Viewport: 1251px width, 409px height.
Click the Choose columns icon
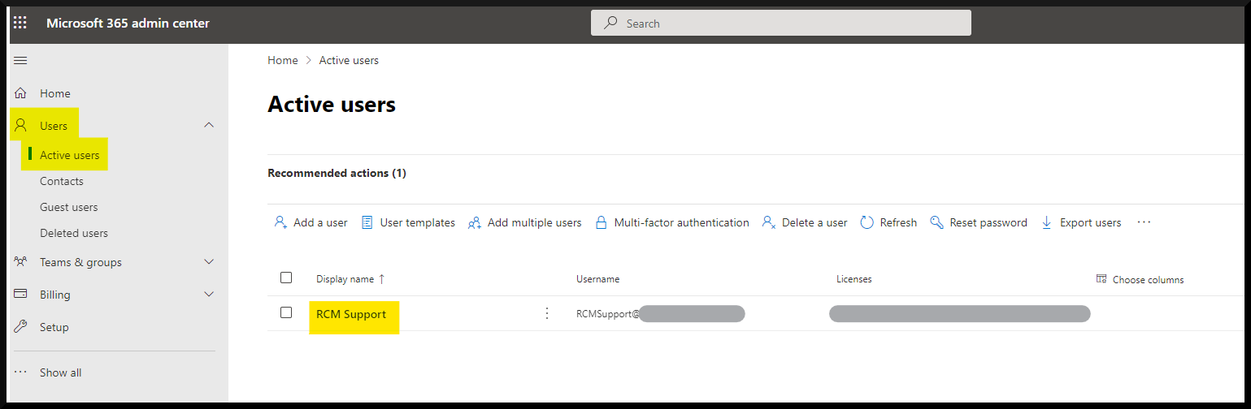1101,278
